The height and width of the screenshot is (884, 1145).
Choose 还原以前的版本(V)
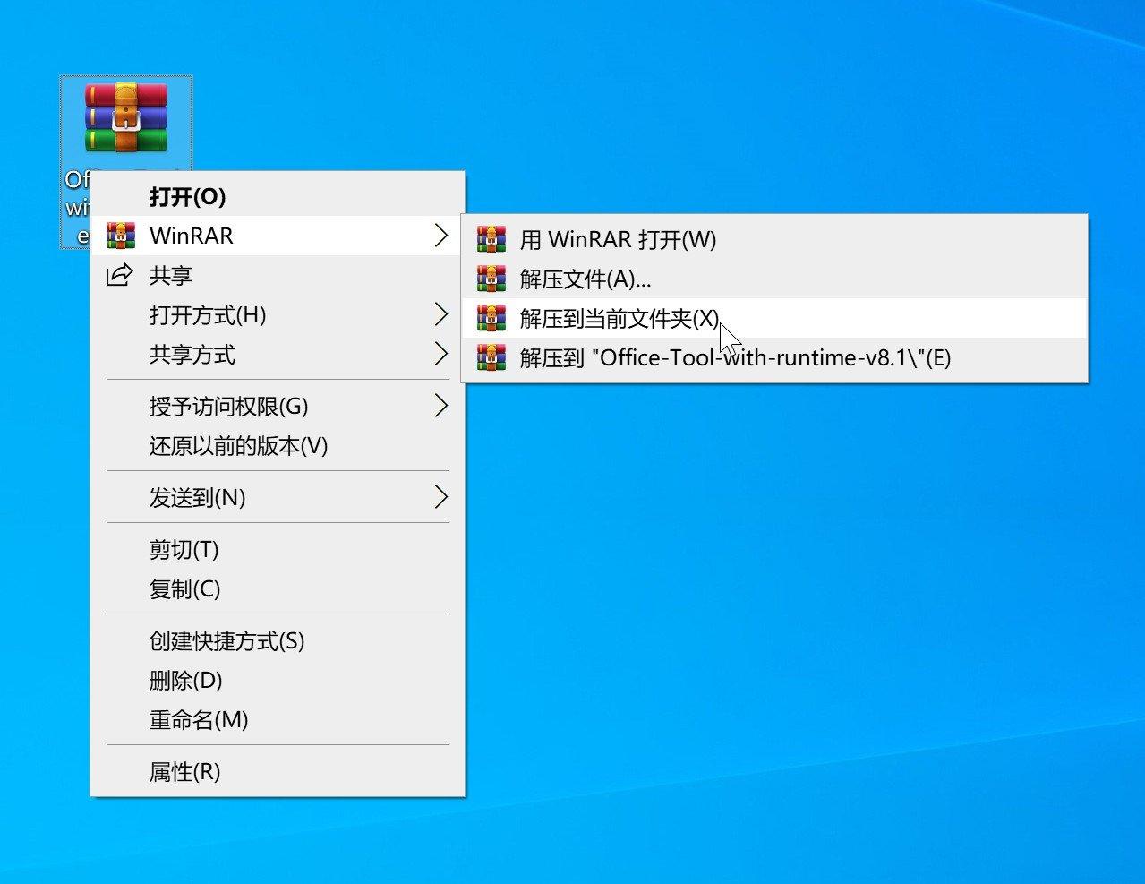[x=278, y=445]
